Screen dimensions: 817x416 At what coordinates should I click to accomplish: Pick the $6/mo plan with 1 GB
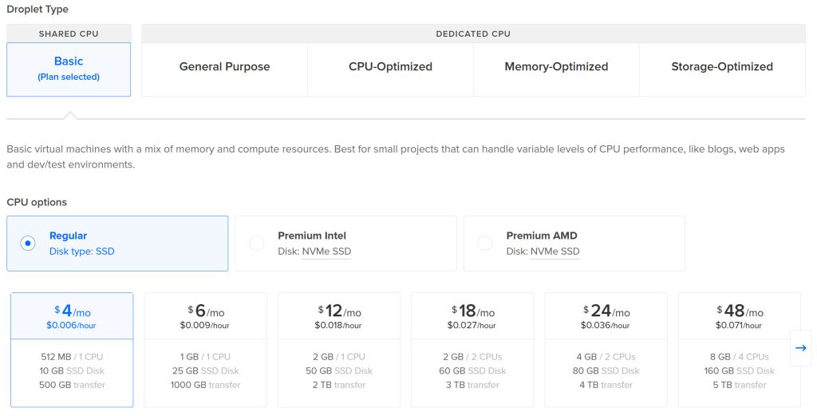pos(205,350)
